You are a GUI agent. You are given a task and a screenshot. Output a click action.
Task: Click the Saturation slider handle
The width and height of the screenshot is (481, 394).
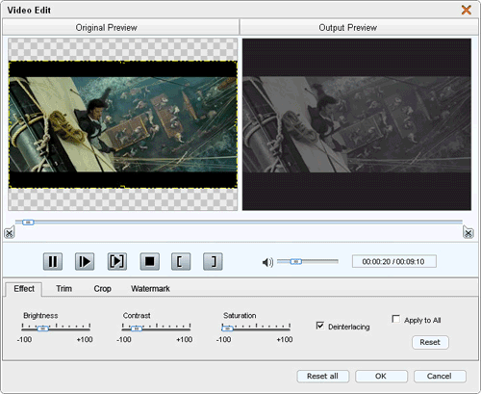pyautogui.click(x=227, y=328)
